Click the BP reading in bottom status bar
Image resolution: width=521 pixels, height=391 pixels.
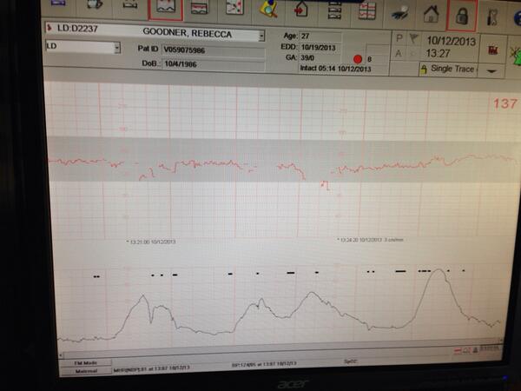pos(263,364)
